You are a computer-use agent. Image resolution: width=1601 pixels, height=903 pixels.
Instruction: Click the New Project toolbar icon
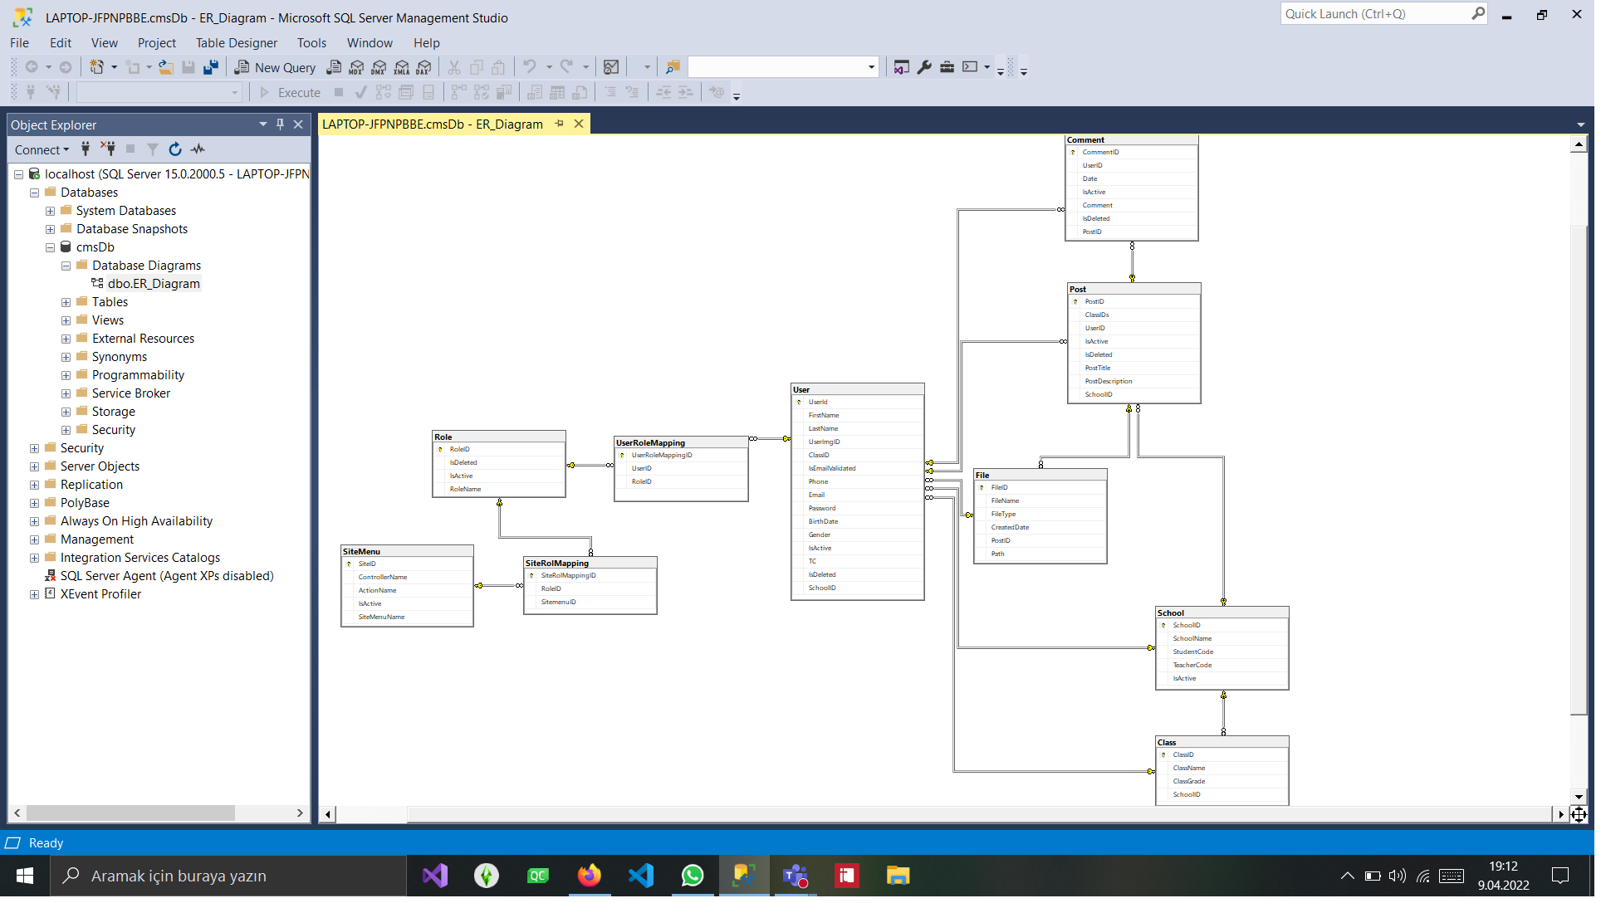[97, 67]
